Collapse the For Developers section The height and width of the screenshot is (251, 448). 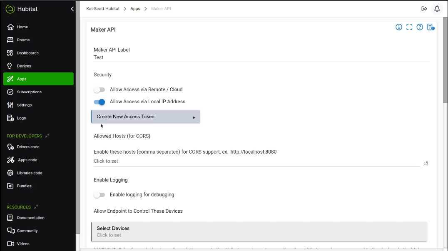(x=47, y=136)
